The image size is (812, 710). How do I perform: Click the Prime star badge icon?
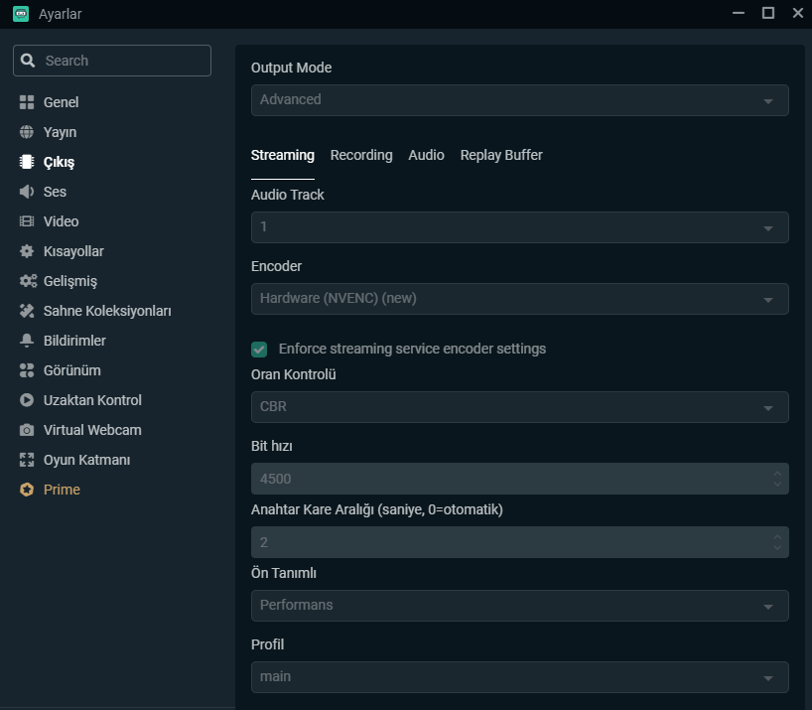[27, 490]
